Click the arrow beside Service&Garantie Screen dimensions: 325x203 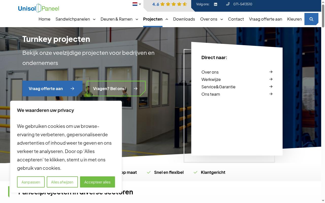click(x=271, y=87)
